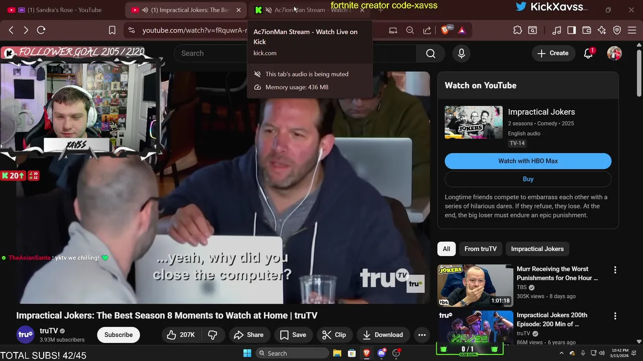Image resolution: width=643 pixels, height=361 pixels.
Task: Click the truTV channel avatar
Action: [26, 334]
